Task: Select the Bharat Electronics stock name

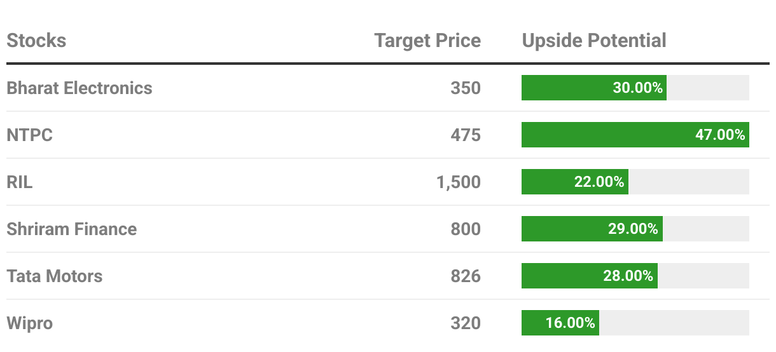Action: coord(80,88)
